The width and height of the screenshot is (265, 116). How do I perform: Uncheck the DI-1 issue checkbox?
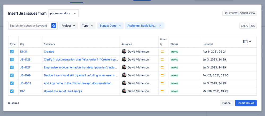[x=12, y=91]
